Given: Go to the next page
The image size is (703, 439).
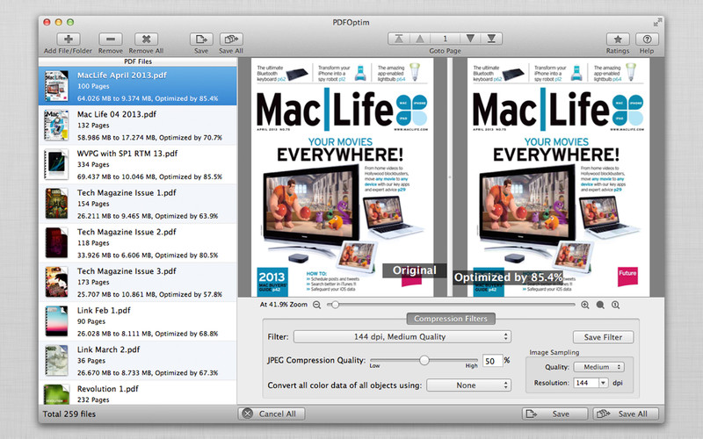Looking at the screenshot, I should coord(470,39).
